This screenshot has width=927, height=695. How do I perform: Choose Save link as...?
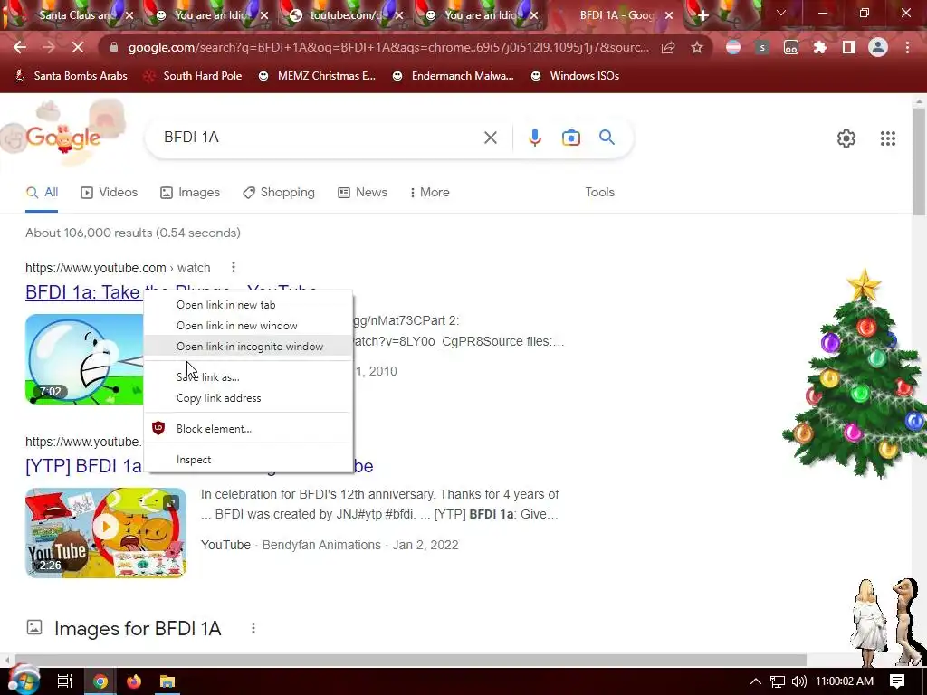pos(248,377)
